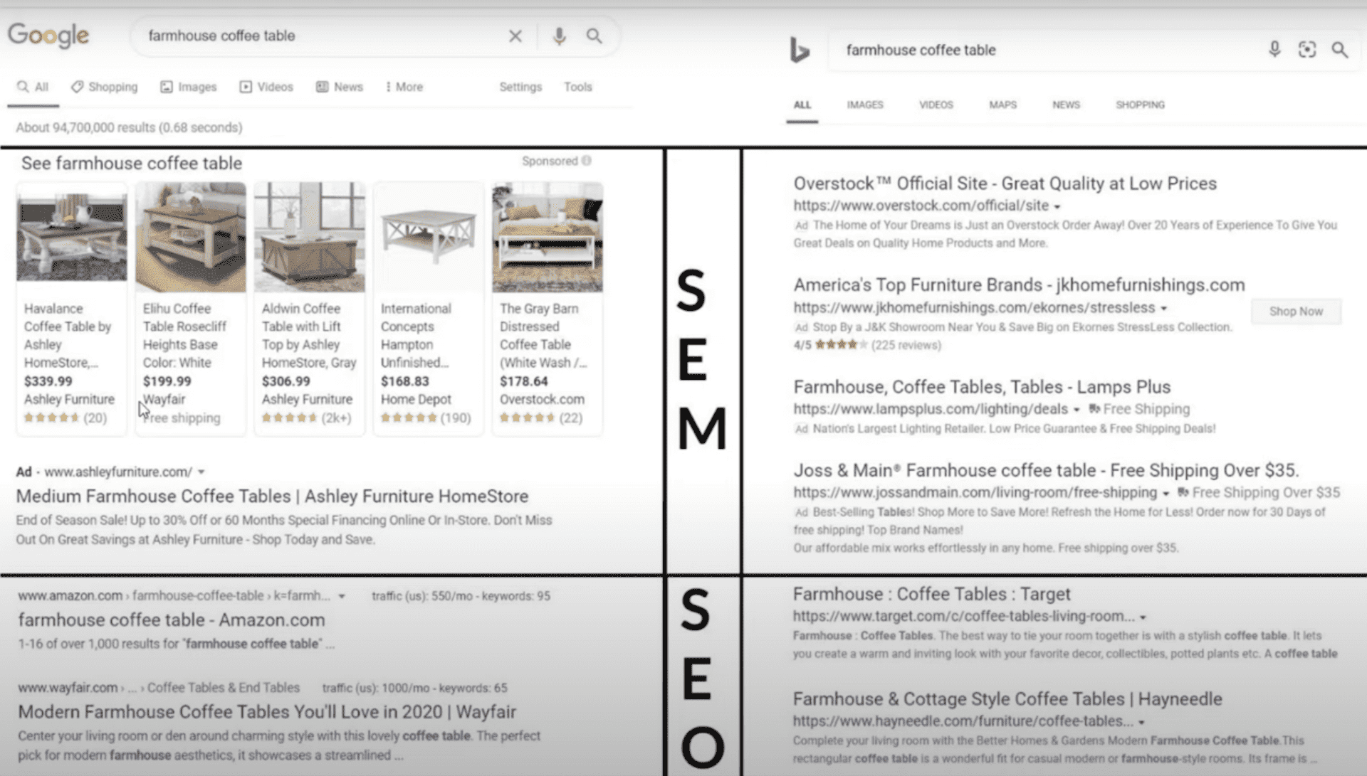Open Aldwin Coffee Table product image

[310, 237]
